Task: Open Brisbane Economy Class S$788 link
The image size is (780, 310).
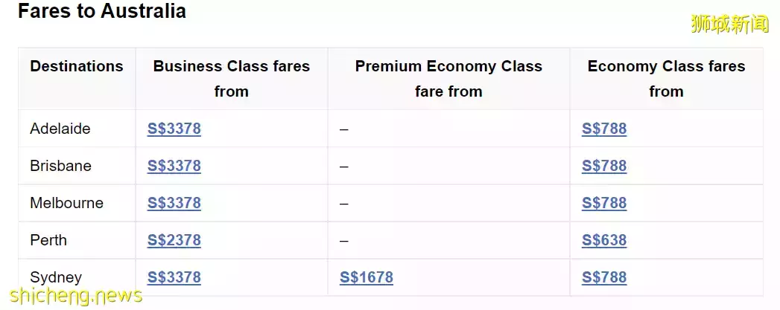Action: pos(603,166)
